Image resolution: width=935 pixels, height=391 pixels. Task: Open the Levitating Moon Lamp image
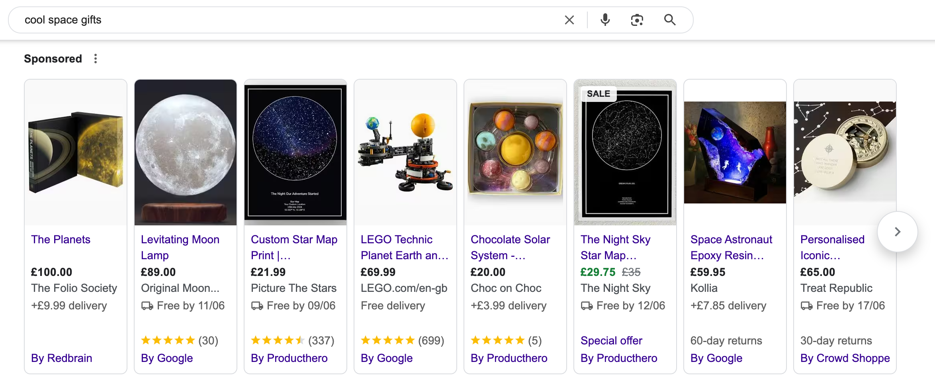pyautogui.click(x=186, y=152)
